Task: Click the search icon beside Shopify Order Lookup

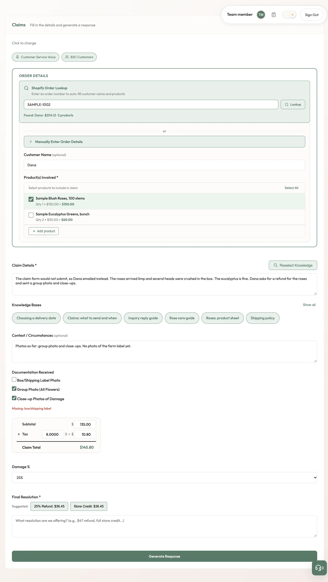Action: pos(26,88)
